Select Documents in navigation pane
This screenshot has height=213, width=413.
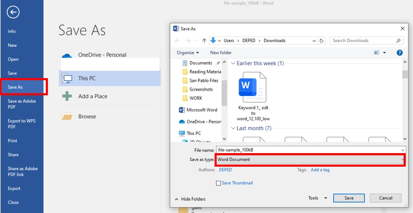click(201, 63)
